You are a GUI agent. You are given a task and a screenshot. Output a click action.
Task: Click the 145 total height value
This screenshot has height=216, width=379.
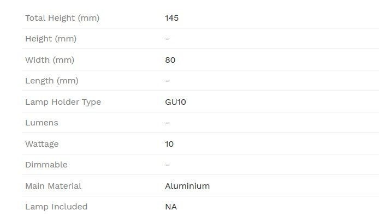171,18
